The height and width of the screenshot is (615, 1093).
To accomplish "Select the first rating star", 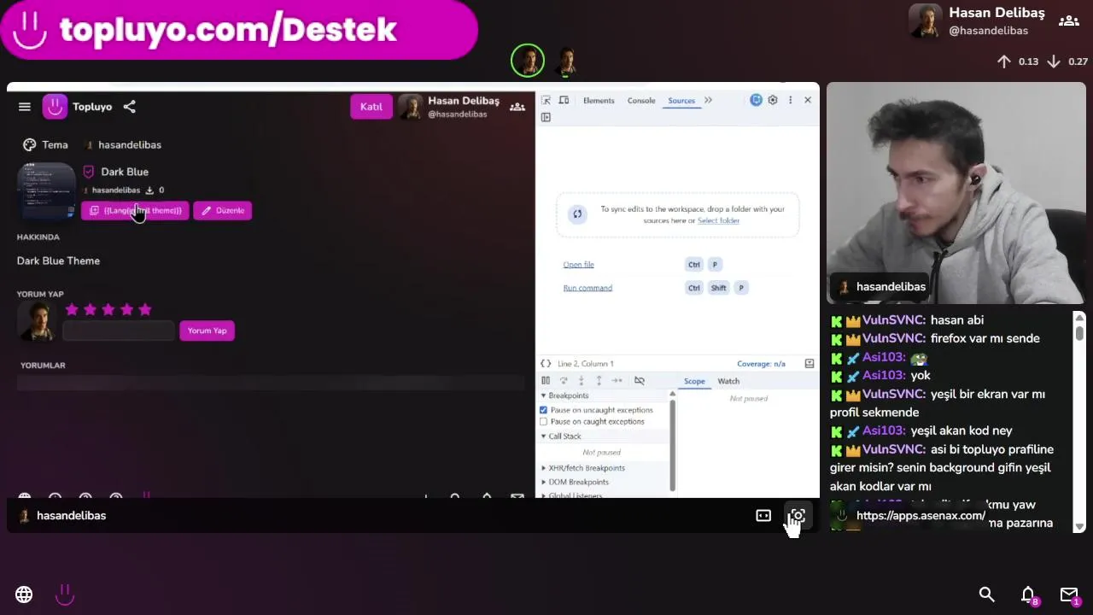I will [72, 310].
